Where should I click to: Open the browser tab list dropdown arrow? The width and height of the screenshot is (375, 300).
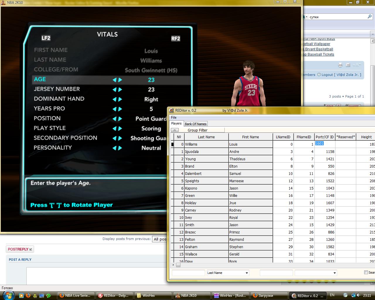click(373, 34)
